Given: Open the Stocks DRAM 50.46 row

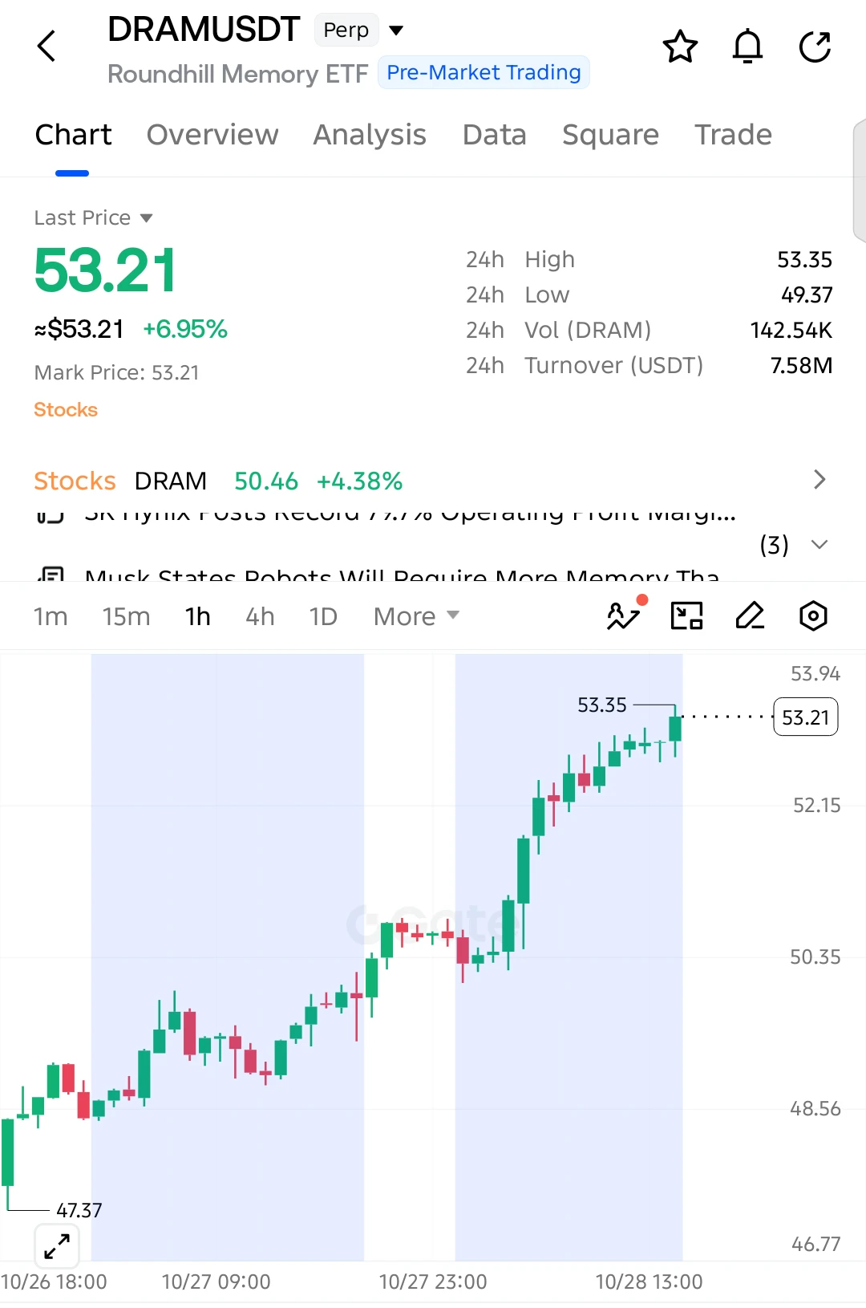Looking at the screenshot, I should coord(433,481).
